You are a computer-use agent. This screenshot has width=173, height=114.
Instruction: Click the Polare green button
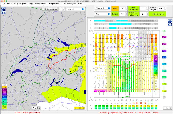coord(115,14)
